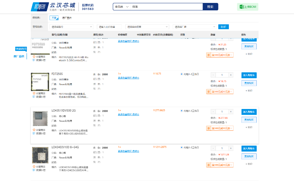Click the datasheet icon for LCH3519DV500 2G
The image size is (294, 181).
coord(34,133)
